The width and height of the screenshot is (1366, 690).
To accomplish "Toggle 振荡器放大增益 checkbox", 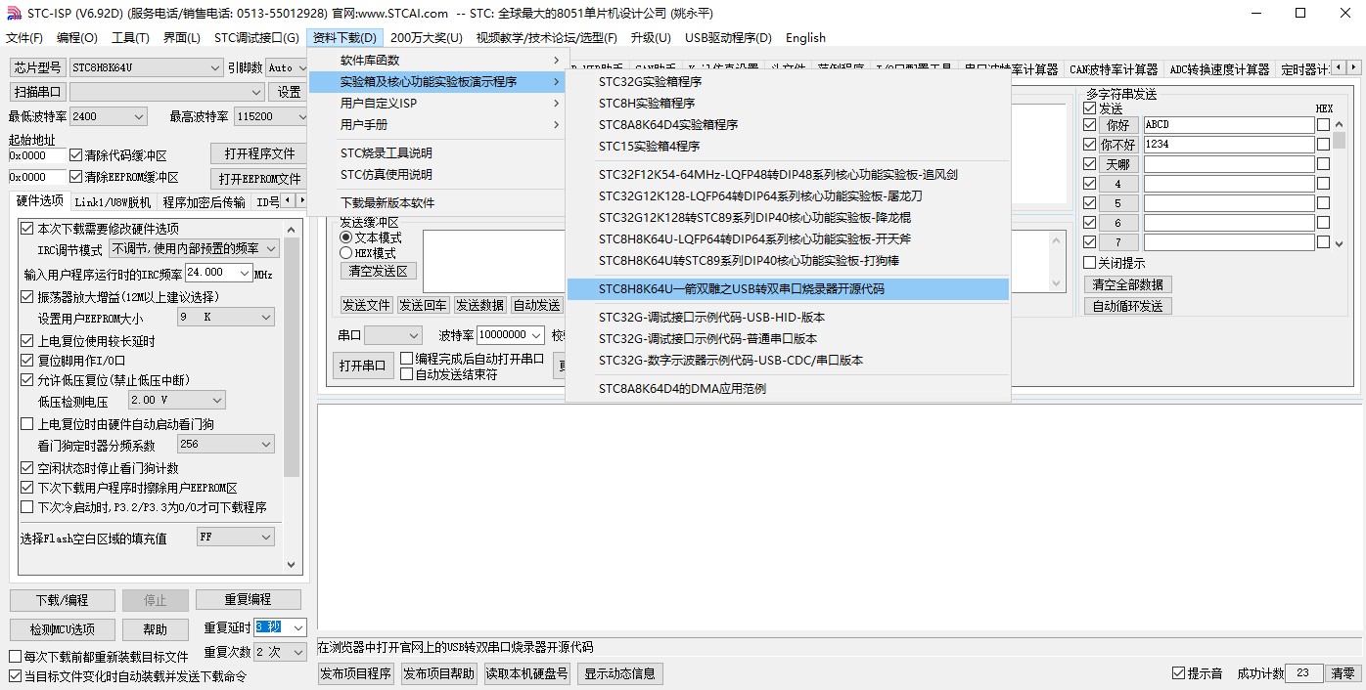I will pyautogui.click(x=27, y=297).
